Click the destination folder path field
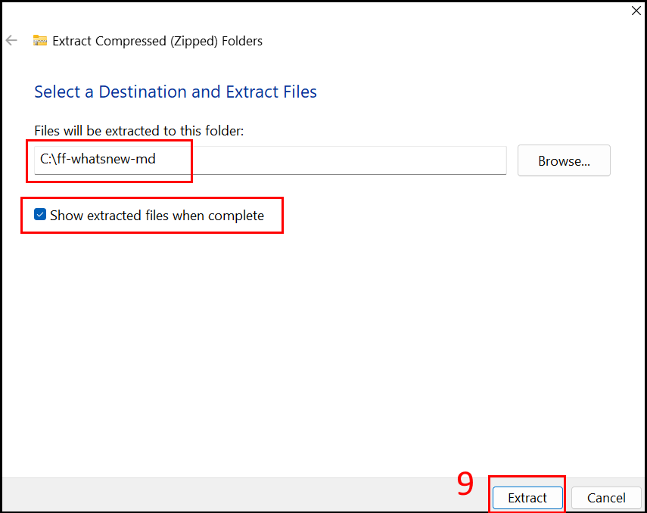Screen dimensions: 647x513 click(270, 160)
